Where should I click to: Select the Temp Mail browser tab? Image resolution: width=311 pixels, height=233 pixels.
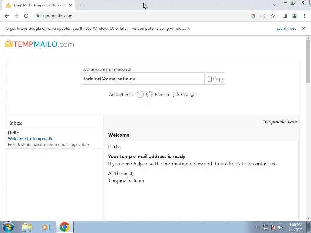[39, 5]
